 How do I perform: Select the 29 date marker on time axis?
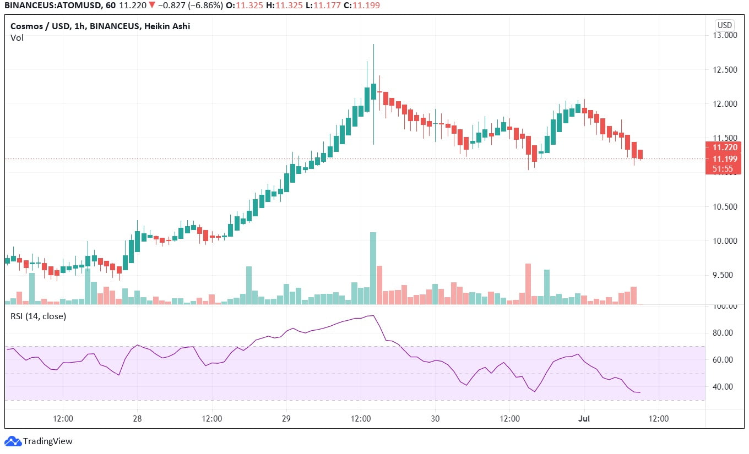tap(286, 418)
